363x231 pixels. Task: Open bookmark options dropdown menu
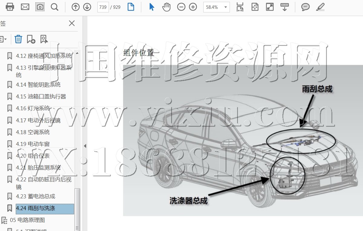pyautogui.click(x=4, y=39)
